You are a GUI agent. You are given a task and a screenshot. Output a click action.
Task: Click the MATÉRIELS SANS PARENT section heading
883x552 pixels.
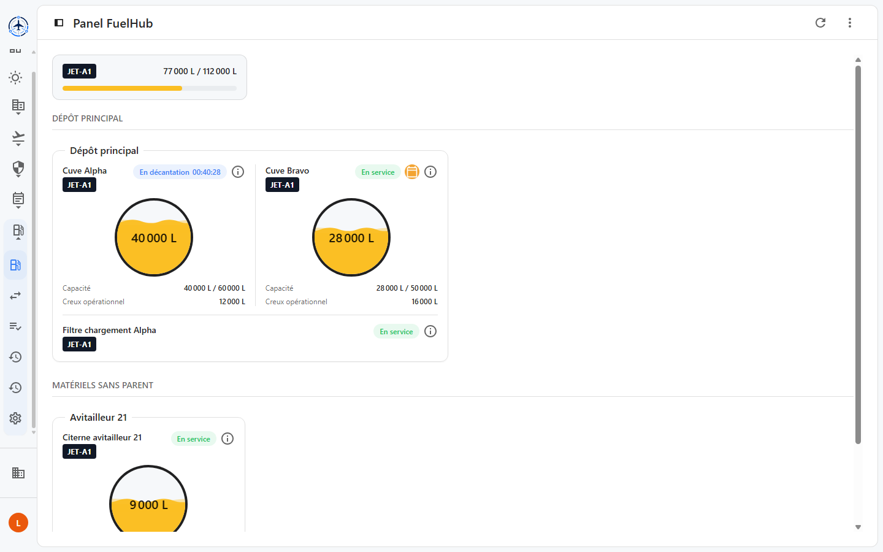tap(102, 385)
